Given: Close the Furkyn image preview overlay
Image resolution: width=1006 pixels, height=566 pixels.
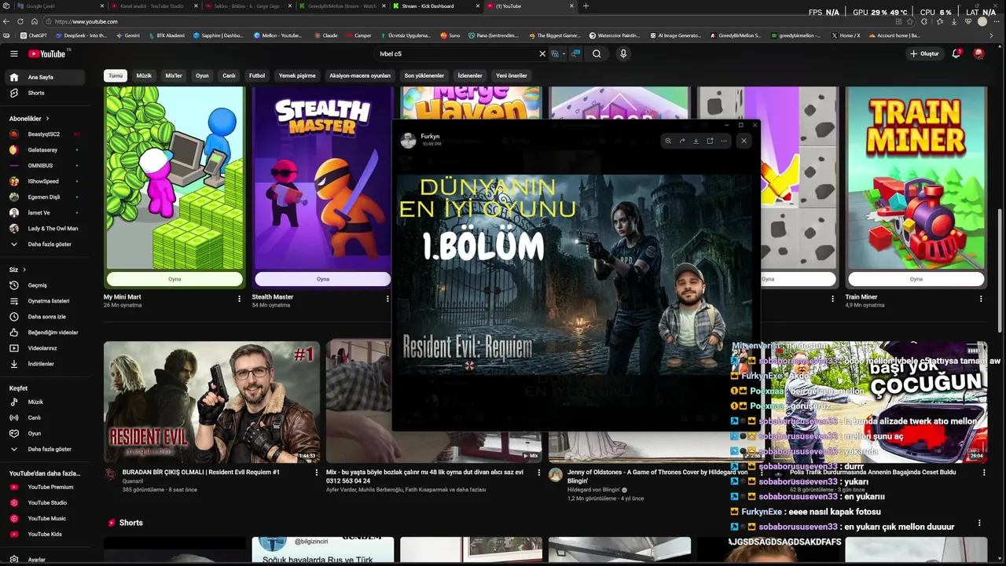Looking at the screenshot, I should tap(743, 141).
